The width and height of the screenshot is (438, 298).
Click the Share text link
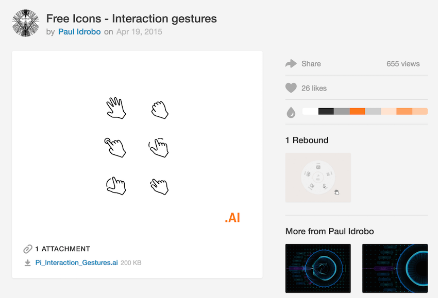point(311,64)
